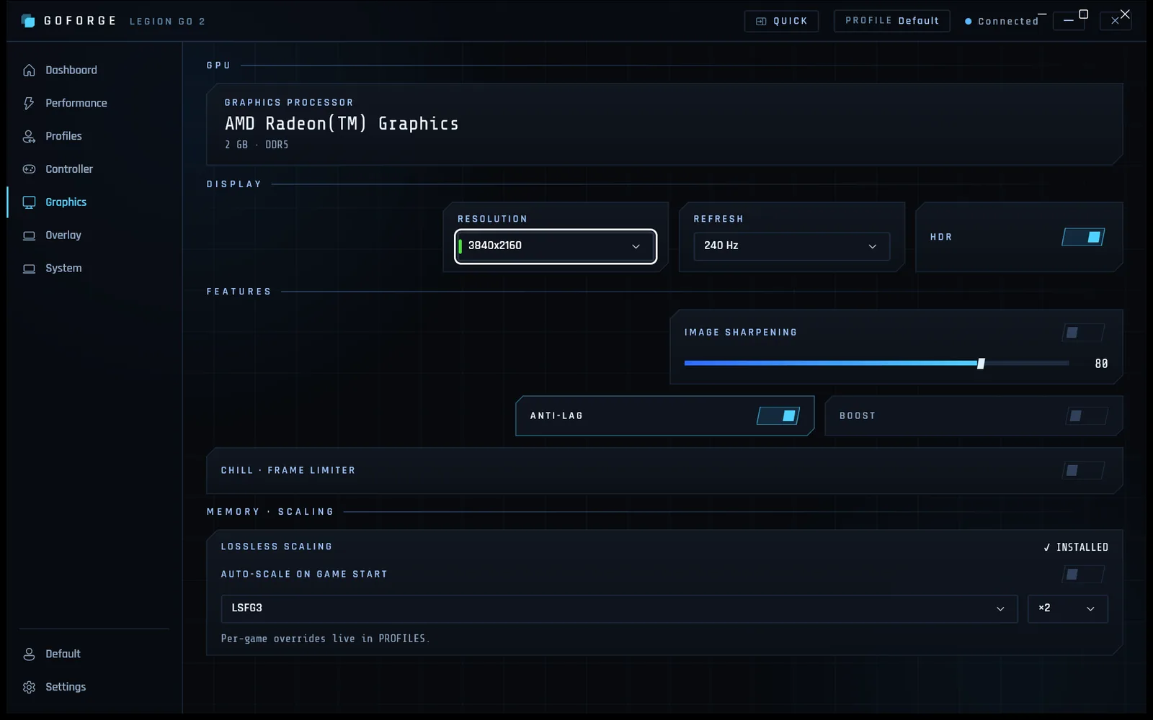Click the Installed checkmark icon
This screenshot has height=720, width=1153.
(1046, 547)
